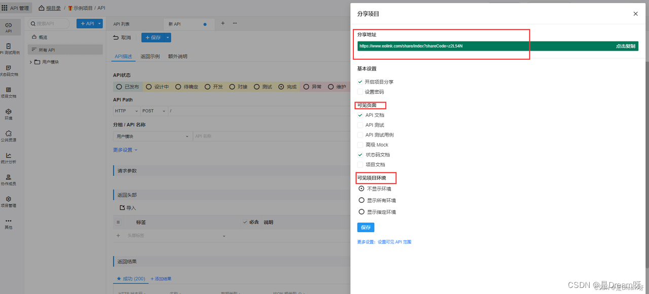Open the 项目文档 sidebar panel
This screenshot has width=649, height=294.
tap(9, 92)
